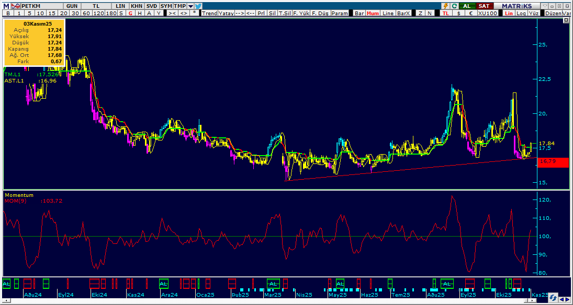Screen dimensions: 573x305
Task: Click the green AL buy button
Action: coord(467,6)
